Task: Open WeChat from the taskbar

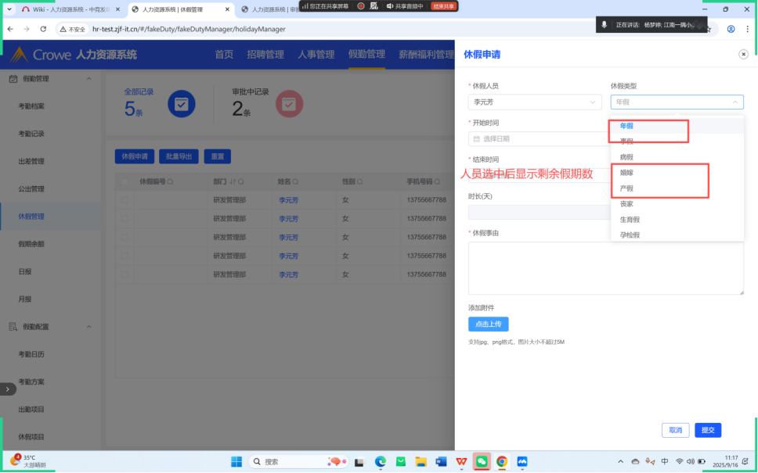Action: pyautogui.click(x=482, y=462)
